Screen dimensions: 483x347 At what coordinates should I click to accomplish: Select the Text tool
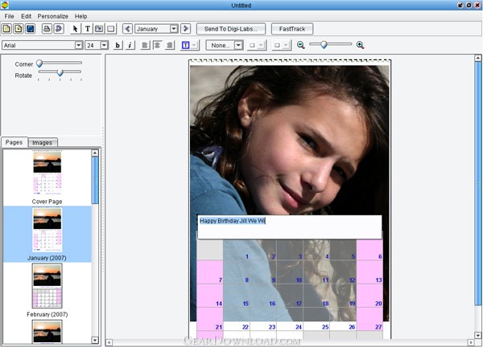click(x=88, y=29)
